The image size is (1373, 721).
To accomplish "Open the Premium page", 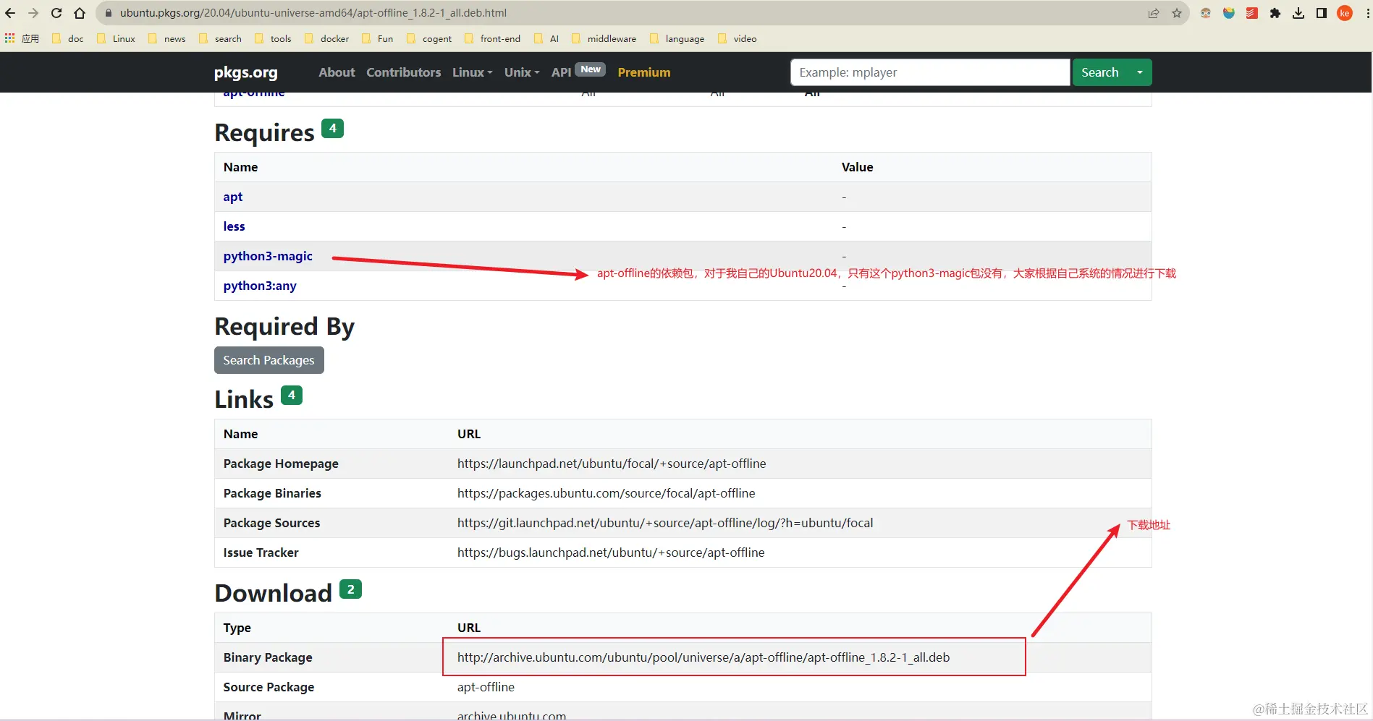I will pos(644,72).
